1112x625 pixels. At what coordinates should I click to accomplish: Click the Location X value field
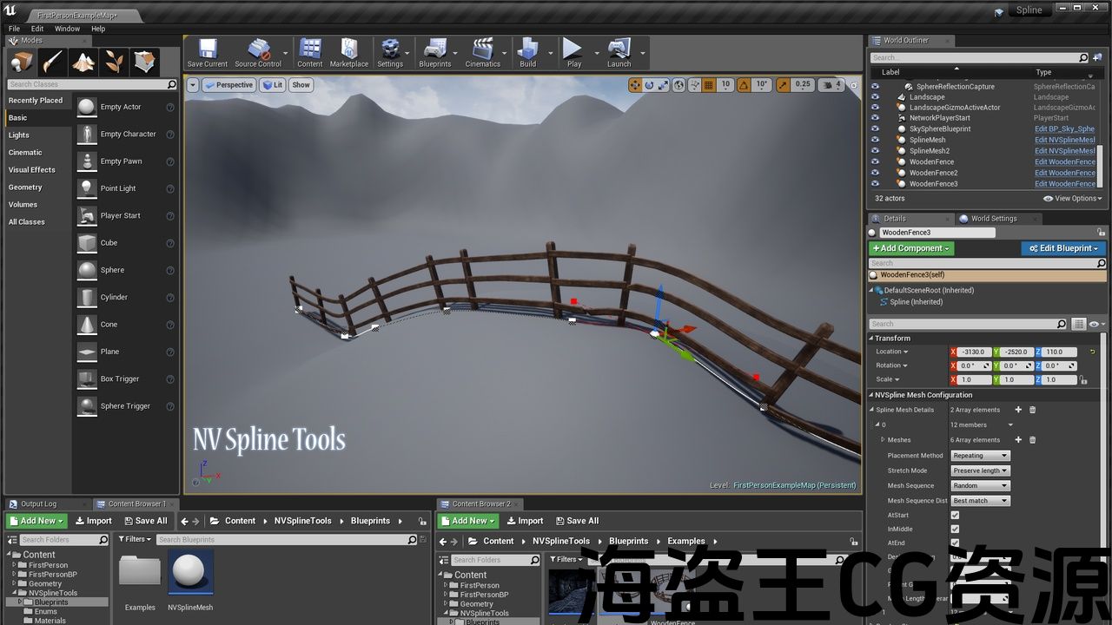point(972,352)
